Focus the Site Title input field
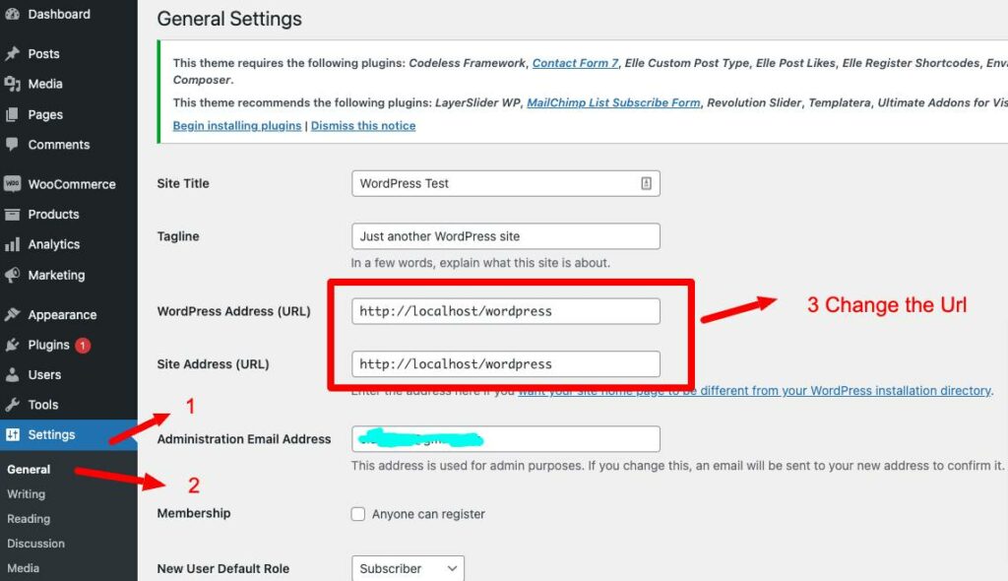1008x581 pixels. point(506,183)
